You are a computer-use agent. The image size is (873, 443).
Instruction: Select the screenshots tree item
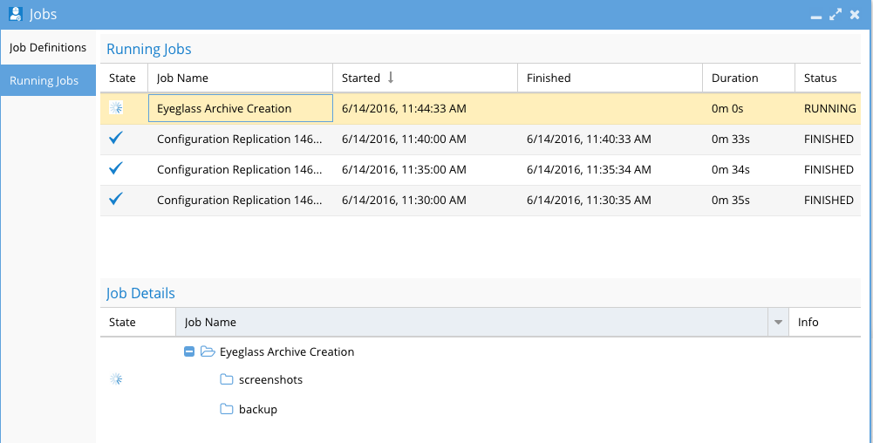(270, 379)
